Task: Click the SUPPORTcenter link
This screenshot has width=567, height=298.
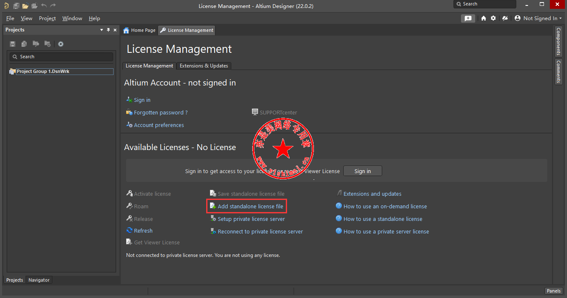Action: point(278,112)
